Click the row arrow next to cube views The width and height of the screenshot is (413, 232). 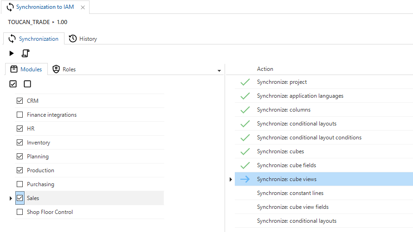click(231, 179)
